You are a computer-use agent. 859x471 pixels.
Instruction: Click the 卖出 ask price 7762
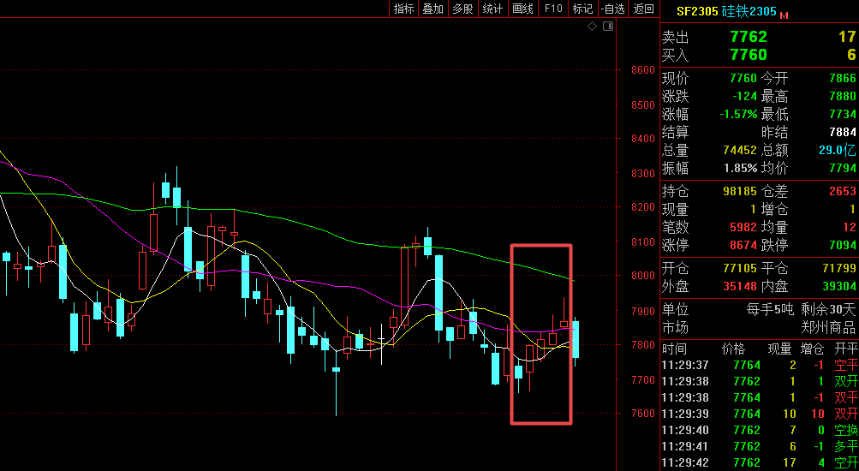(x=748, y=37)
